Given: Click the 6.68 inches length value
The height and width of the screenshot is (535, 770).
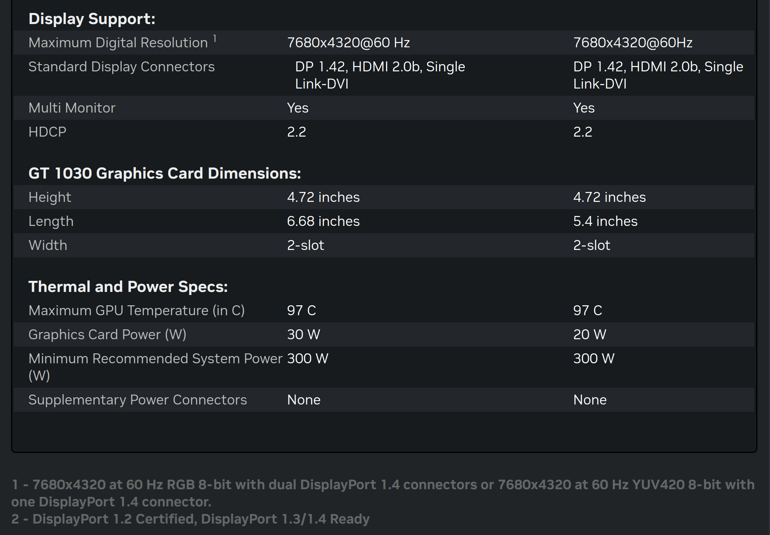Looking at the screenshot, I should [323, 221].
